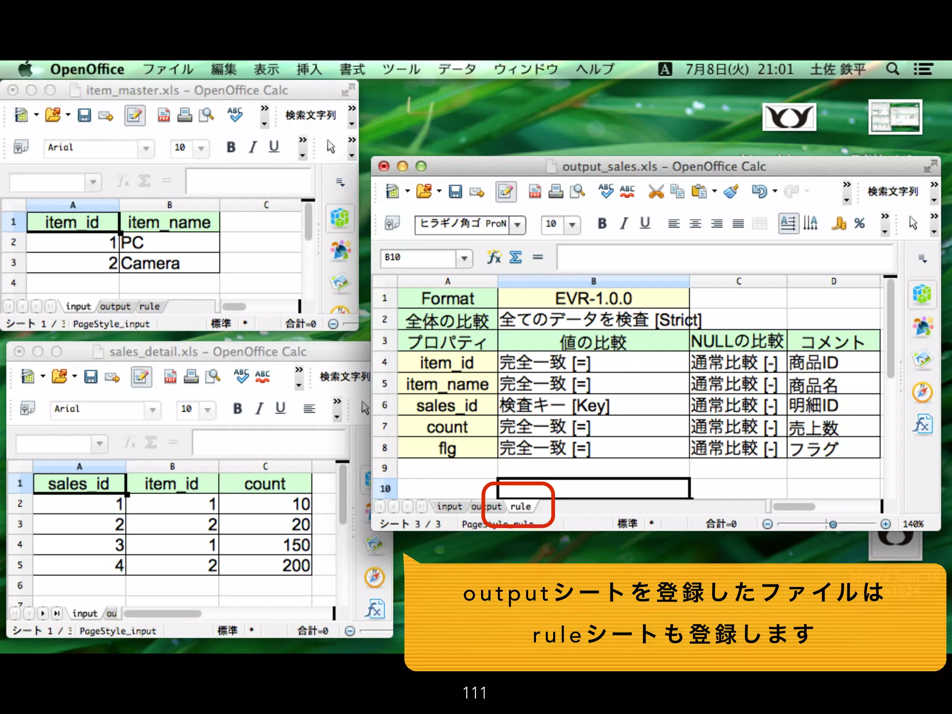Zoom in output_sales with plus button
Image resolution: width=952 pixels, height=714 pixels.
tap(886, 524)
